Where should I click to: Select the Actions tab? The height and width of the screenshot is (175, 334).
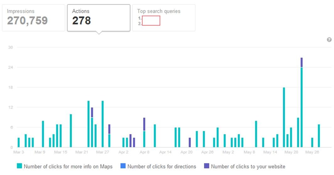tap(99, 18)
